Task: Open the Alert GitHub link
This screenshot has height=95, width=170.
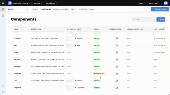Action: 160,45
